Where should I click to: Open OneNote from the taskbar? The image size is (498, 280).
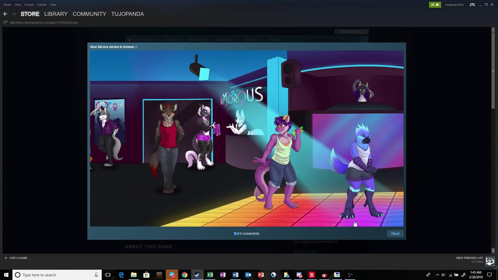pyautogui.click(x=223, y=275)
